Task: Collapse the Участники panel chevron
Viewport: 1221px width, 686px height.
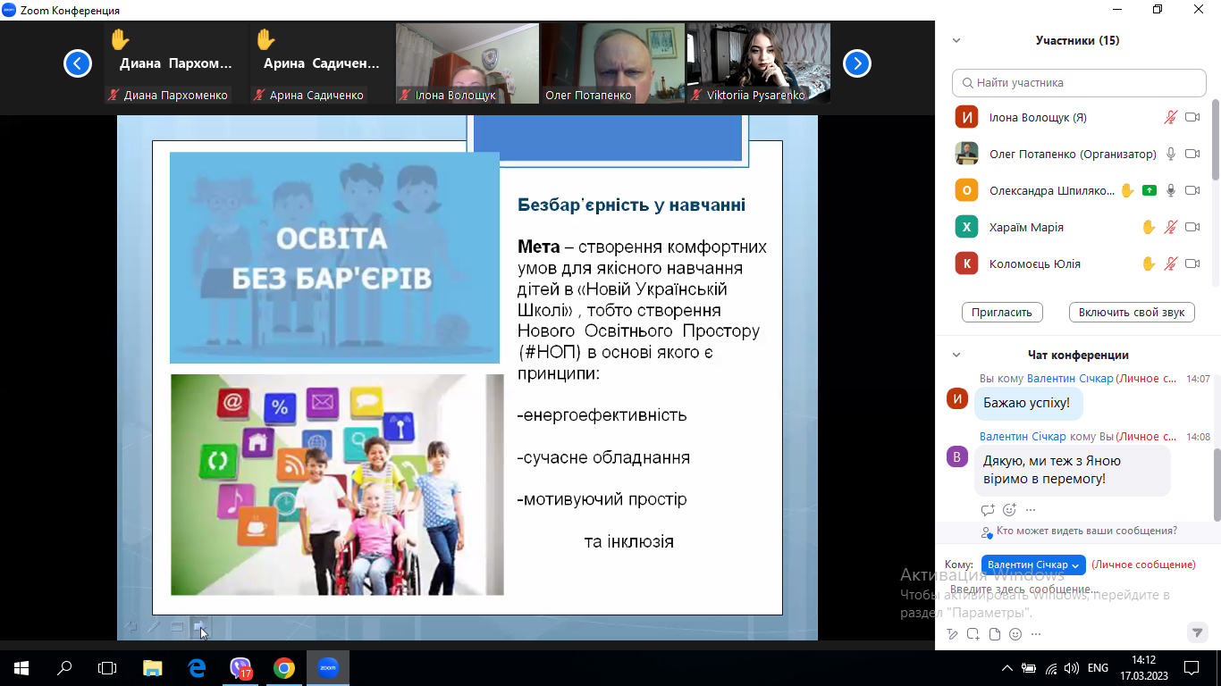Action: 956,40
